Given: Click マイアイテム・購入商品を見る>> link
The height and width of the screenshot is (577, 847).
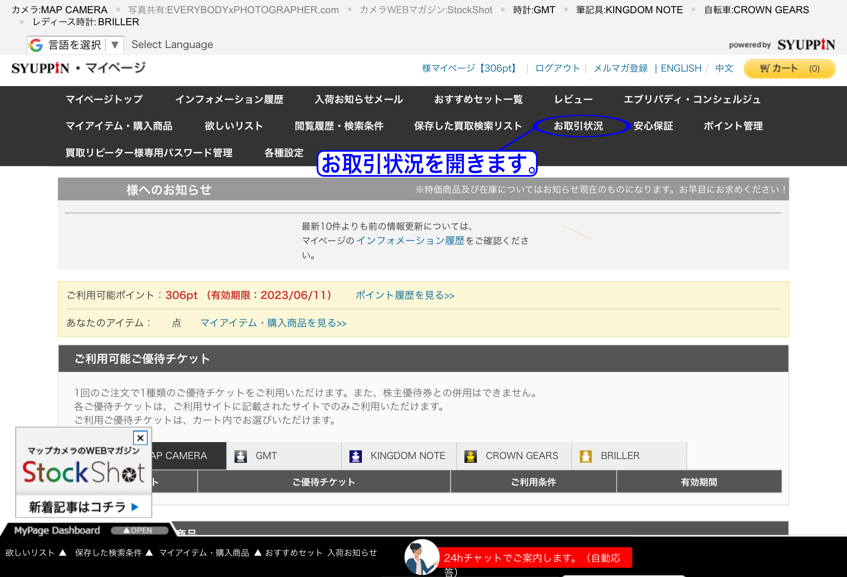Looking at the screenshot, I should [x=273, y=323].
